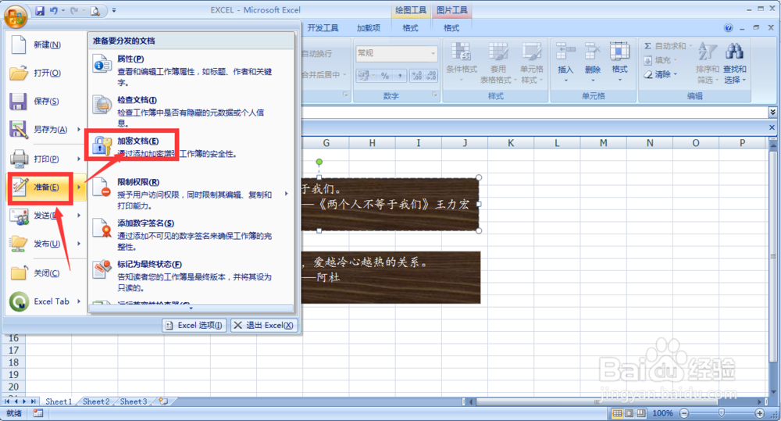Click the Save As (另存为) icon
This screenshot has height=421, width=781.
[x=19, y=130]
